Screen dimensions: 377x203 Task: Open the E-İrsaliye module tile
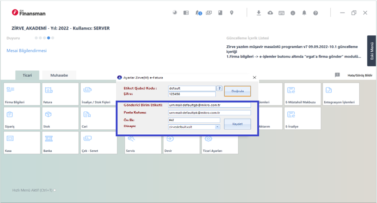coord(303,118)
